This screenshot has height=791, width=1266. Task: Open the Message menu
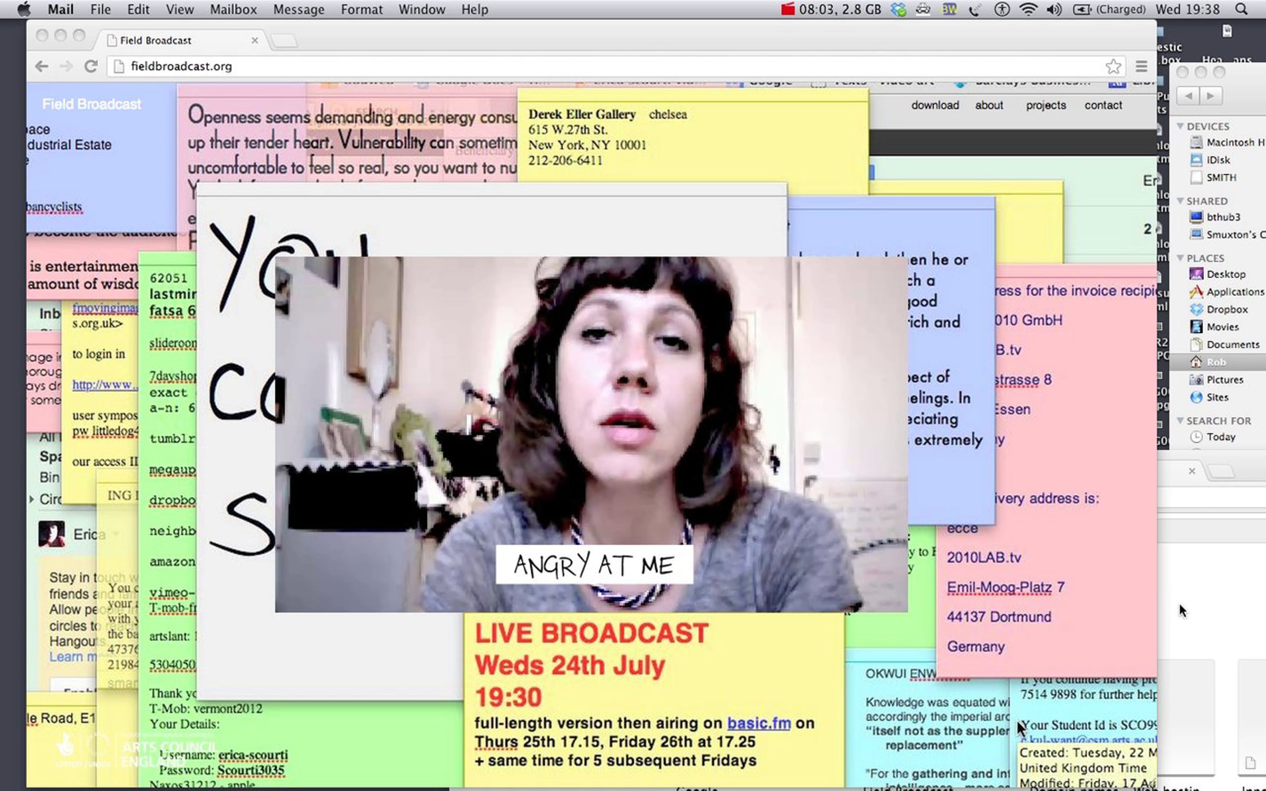click(x=299, y=9)
